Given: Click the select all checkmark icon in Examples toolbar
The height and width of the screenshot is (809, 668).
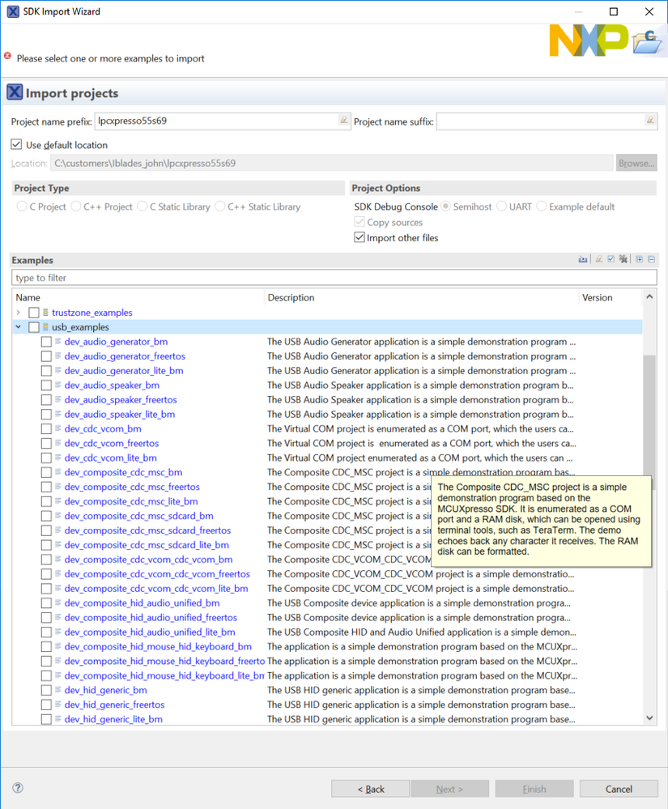Looking at the screenshot, I should [x=611, y=259].
